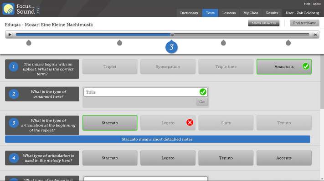Image resolution: width=324 pixels, height=181 pixels.
Task: Switch to the Tests tab
Action: (210, 13)
